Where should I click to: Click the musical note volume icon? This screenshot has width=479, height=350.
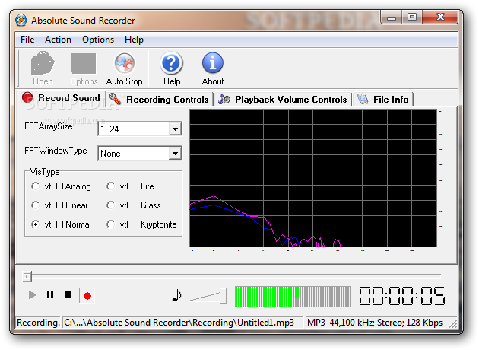[x=176, y=295]
